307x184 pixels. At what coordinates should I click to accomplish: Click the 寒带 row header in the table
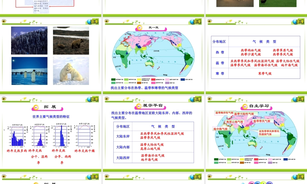point(220,74)
